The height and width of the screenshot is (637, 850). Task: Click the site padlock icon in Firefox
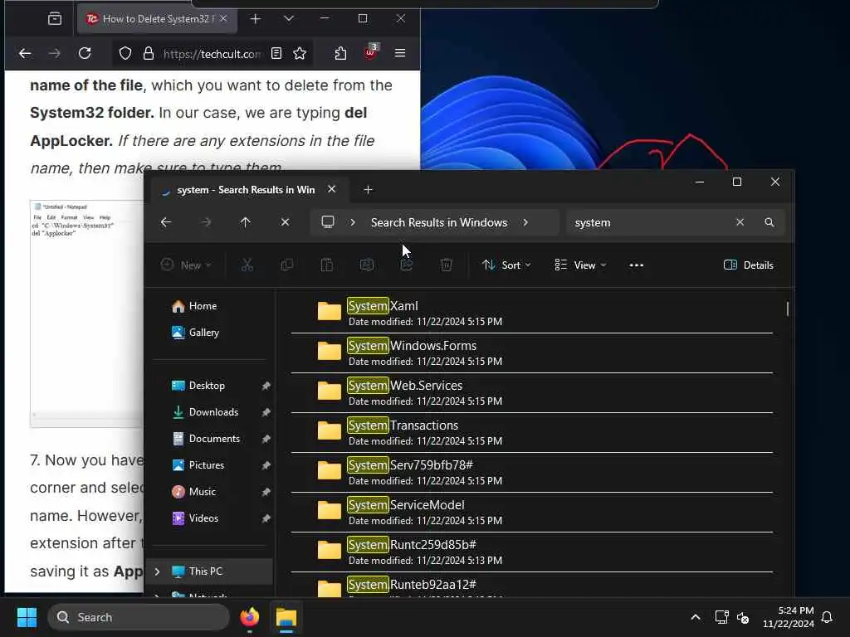point(148,53)
